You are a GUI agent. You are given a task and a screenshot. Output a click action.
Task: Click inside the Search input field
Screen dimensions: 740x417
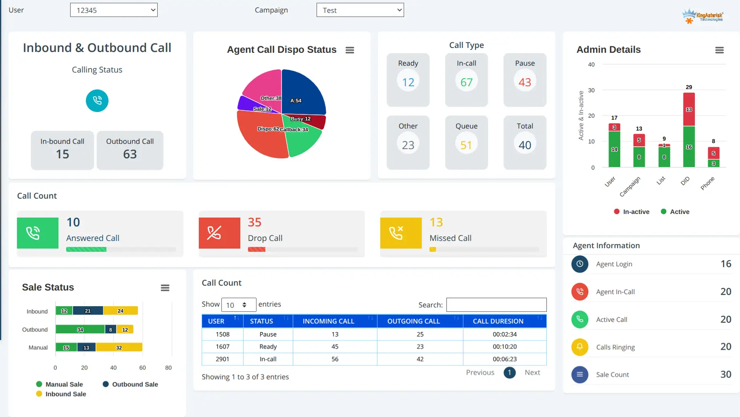(496, 305)
